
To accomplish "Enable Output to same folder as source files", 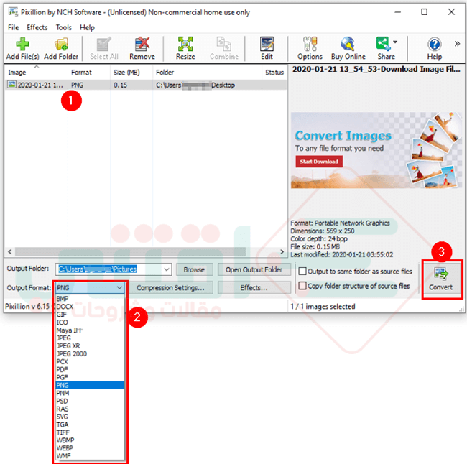I will pos(302,271).
